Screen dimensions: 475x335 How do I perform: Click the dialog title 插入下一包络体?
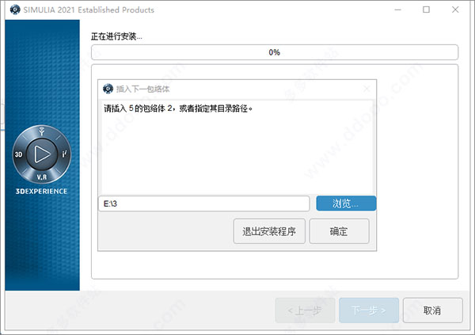(x=142, y=89)
